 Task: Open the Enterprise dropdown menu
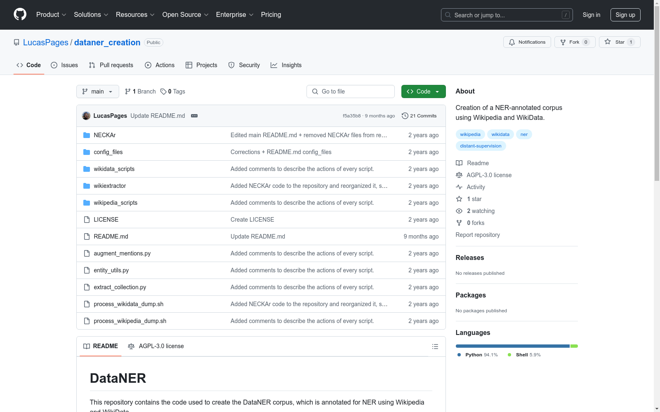235,14
